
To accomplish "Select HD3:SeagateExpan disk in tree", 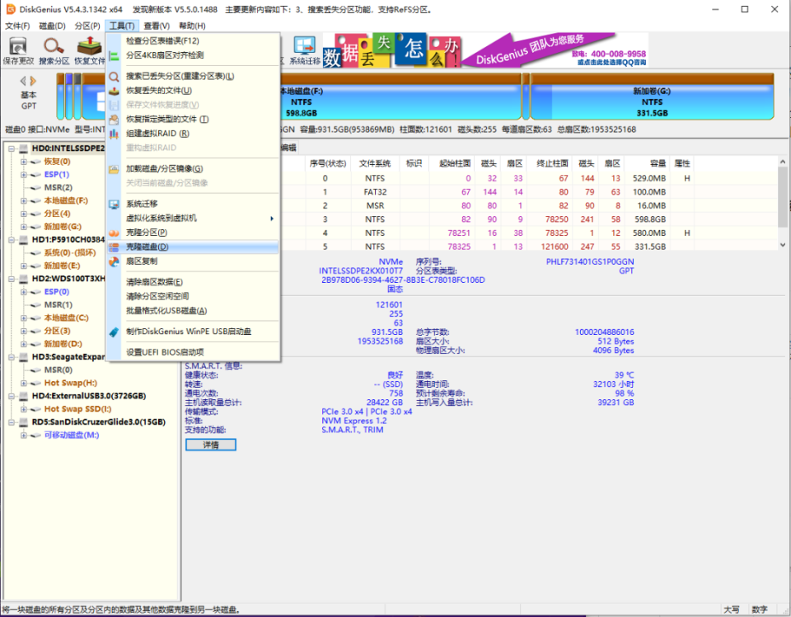I will (x=68, y=357).
